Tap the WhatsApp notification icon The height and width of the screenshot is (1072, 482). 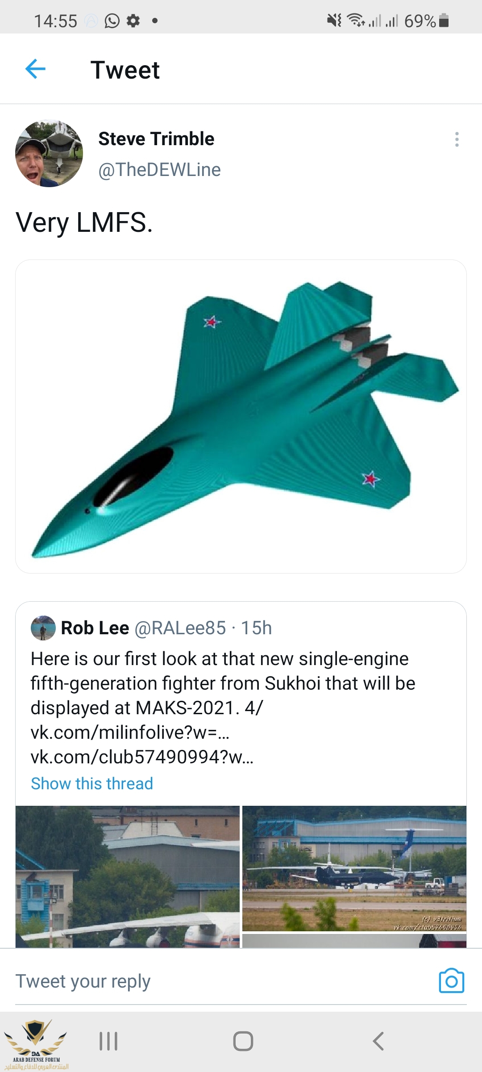[x=112, y=21]
